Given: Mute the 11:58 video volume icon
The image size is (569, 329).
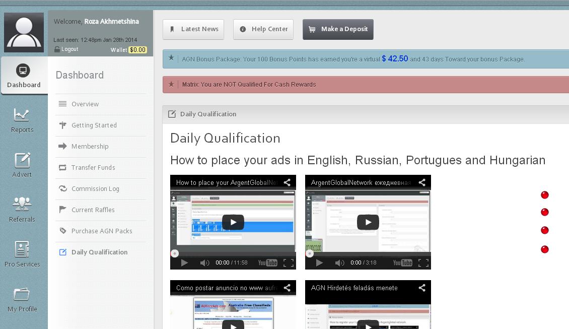Looking at the screenshot, I should click(x=204, y=262).
